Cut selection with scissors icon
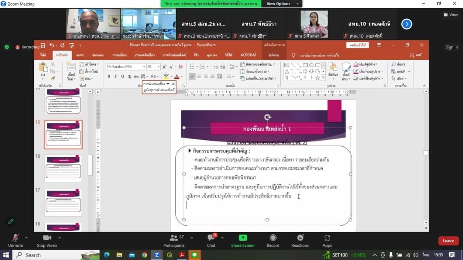This screenshot has width=463, height=260. pyautogui.click(x=53, y=64)
